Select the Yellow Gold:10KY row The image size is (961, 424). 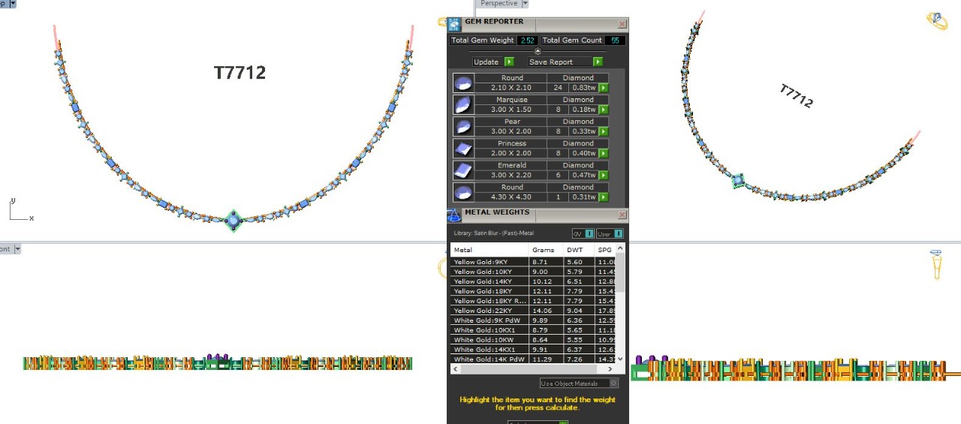[533, 272]
